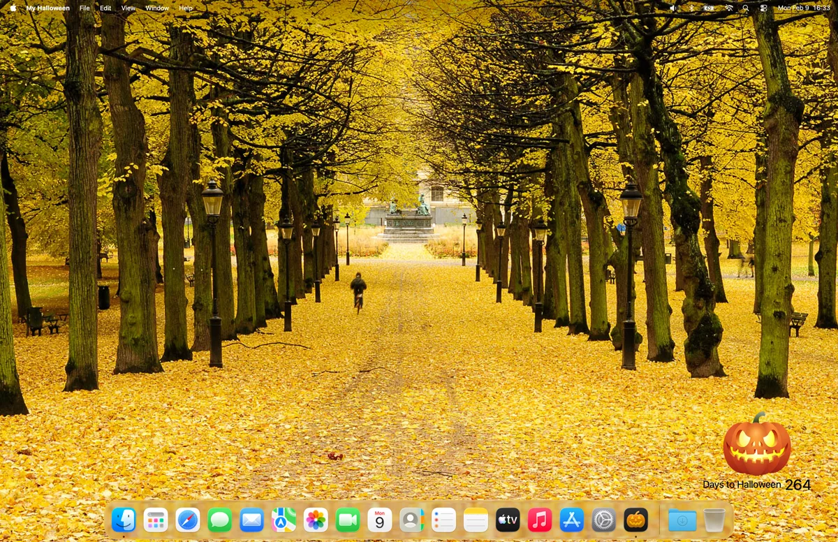Open the View menu
The height and width of the screenshot is (542, 838).
tap(128, 8)
